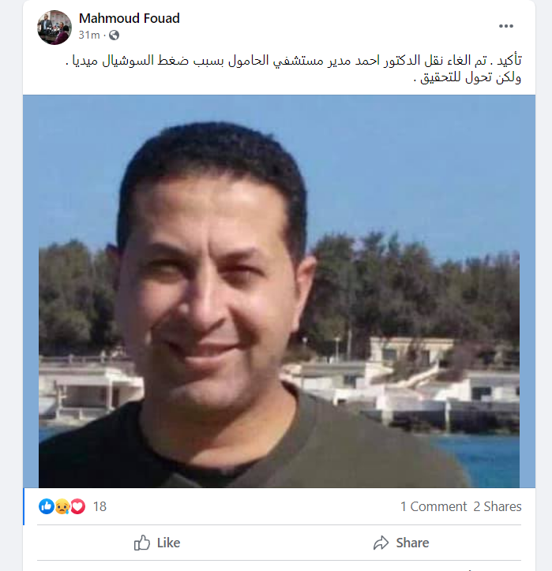
Task: Click the sad crying reaction emoji
Action: pyautogui.click(x=62, y=506)
